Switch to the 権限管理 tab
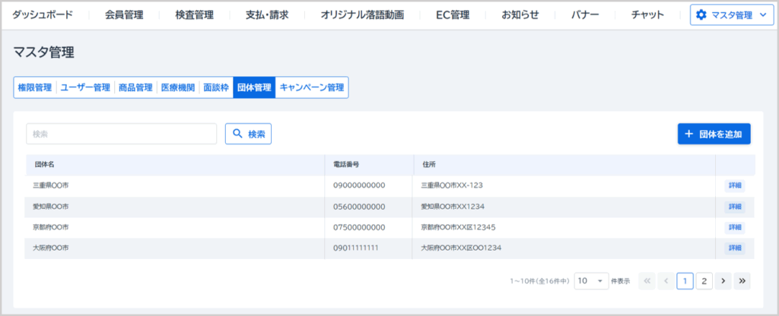The image size is (779, 316). pos(34,87)
